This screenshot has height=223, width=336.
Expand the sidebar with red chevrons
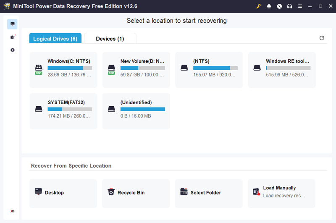coord(13,211)
